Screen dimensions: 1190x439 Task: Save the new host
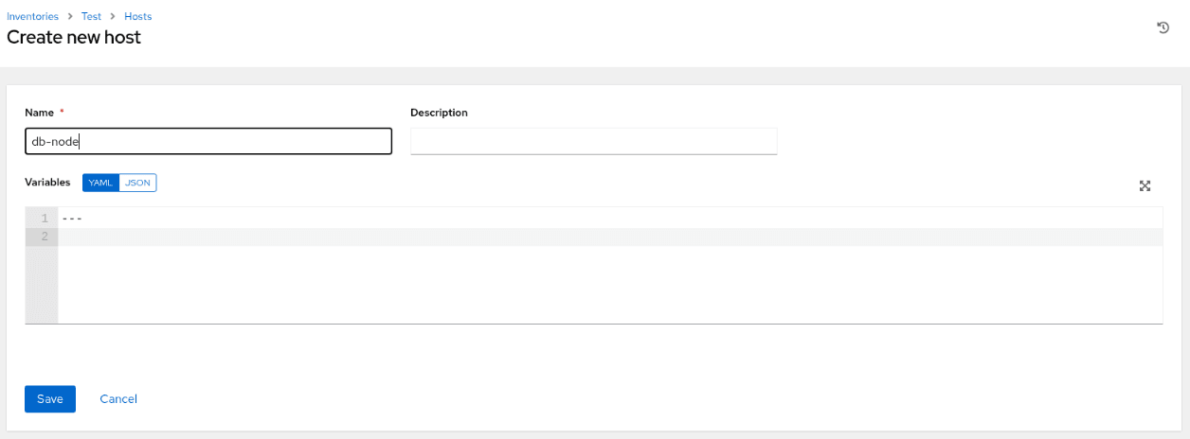pyautogui.click(x=50, y=399)
